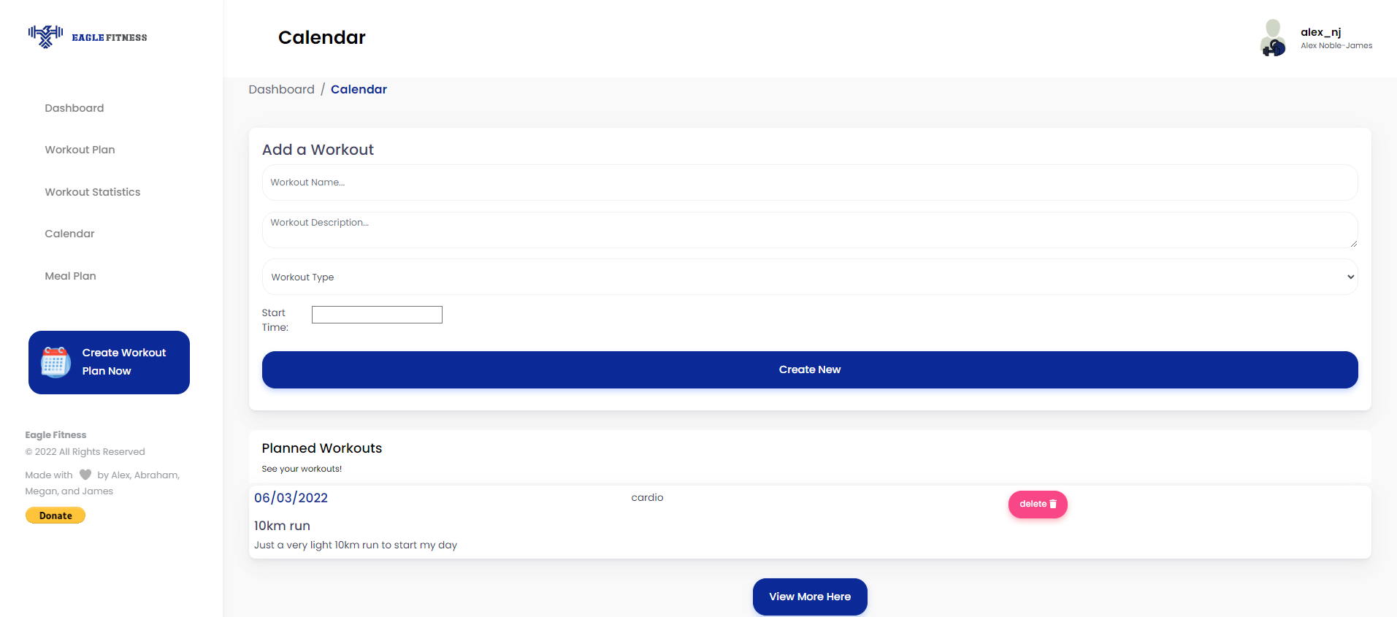Click the calendar icon in Create Workout card
The width and height of the screenshot is (1397, 617).
56,362
